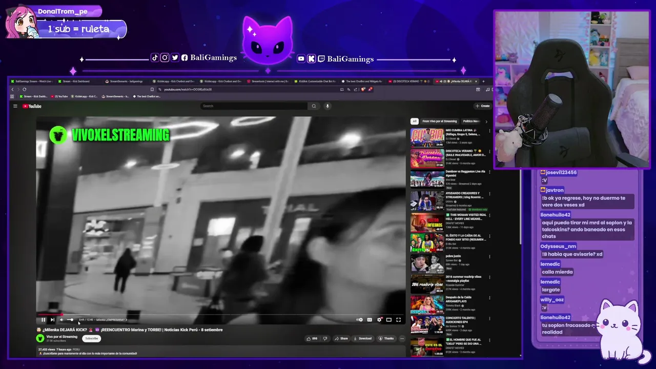Switch to the StreamElements - baligamings tab
The height and width of the screenshot is (369, 656).
click(126, 81)
